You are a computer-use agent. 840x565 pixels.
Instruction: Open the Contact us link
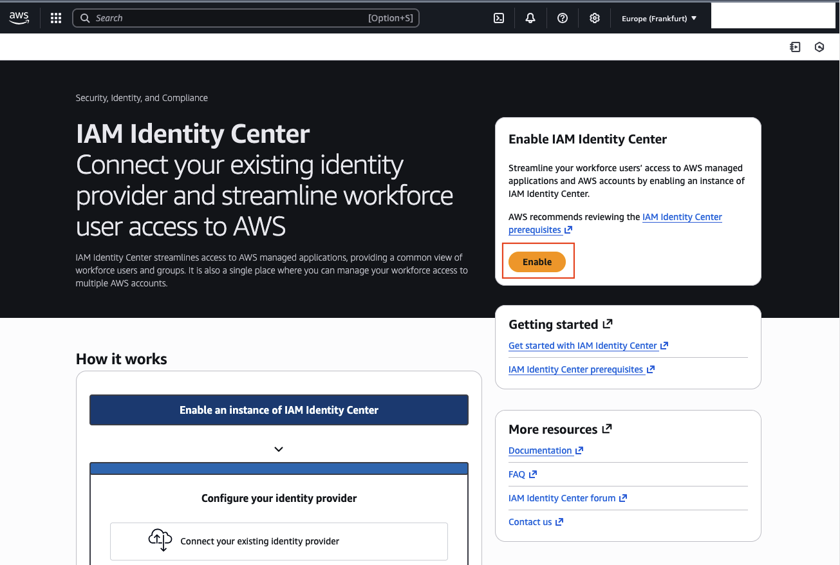(530, 521)
